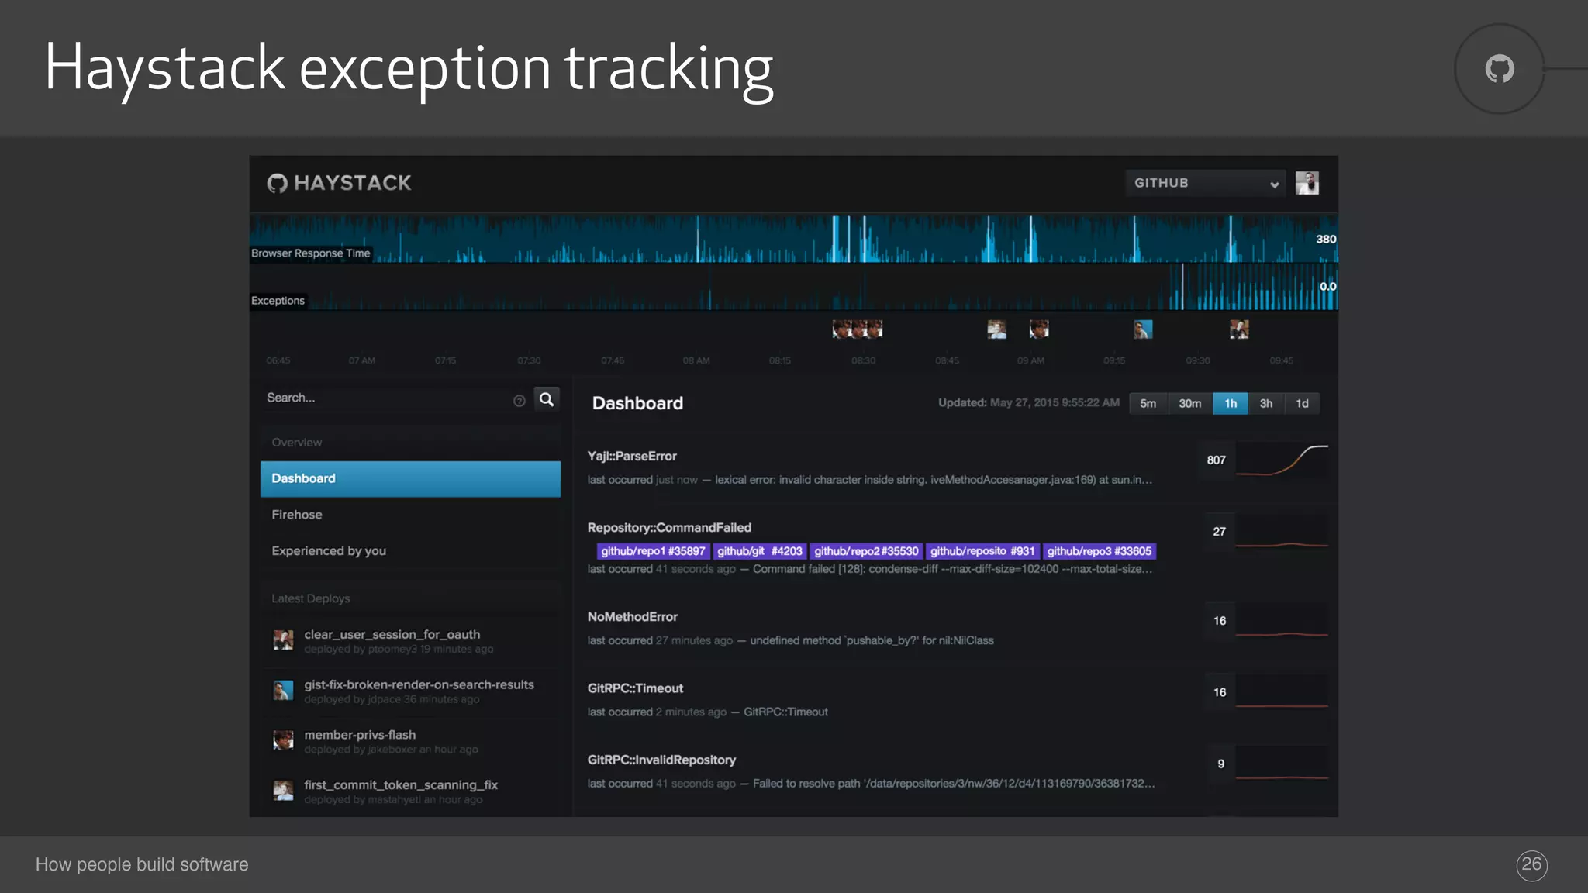Viewport: 1588px width, 893px height.
Task: Select the 30m time range
Action: [1189, 404]
